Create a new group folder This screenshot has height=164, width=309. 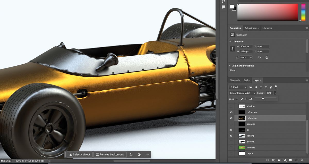pos(290,160)
